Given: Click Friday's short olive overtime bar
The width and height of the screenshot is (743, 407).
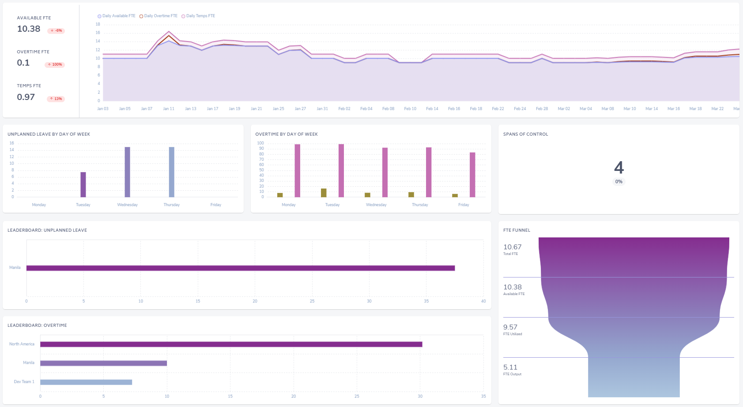Looking at the screenshot, I should point(455,196).
